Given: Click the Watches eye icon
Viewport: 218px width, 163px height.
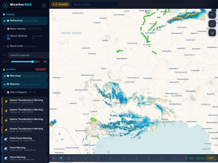Looking at the screenshot, I should coord(8,84).
